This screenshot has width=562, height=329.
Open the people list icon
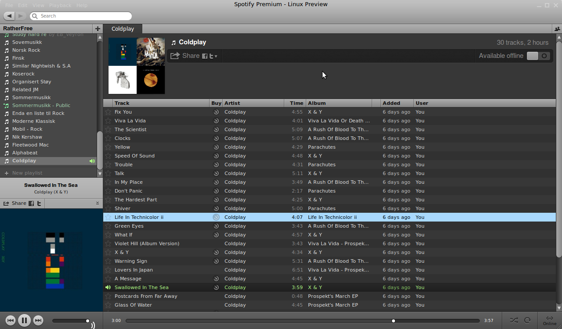(557, 29)
